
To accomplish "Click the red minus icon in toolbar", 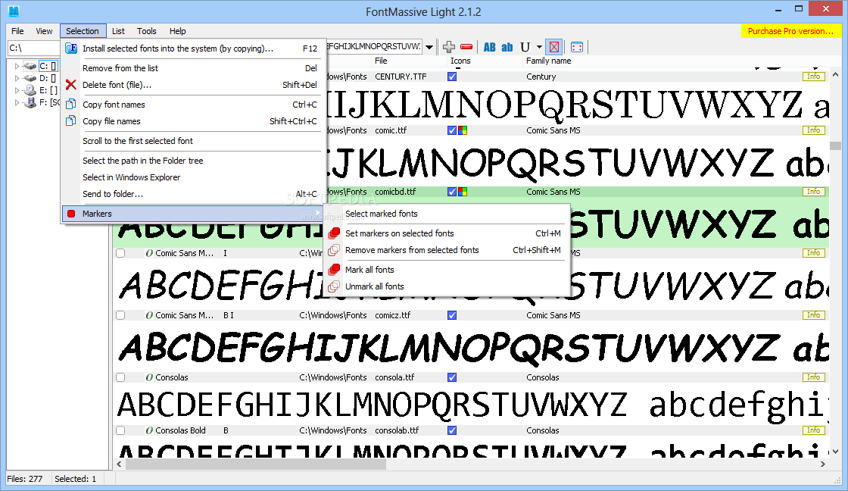I will [x=466, y=47].
